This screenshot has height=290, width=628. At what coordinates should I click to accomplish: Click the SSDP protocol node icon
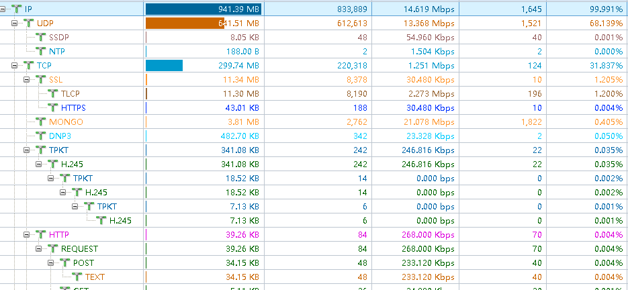coord(41,37)
